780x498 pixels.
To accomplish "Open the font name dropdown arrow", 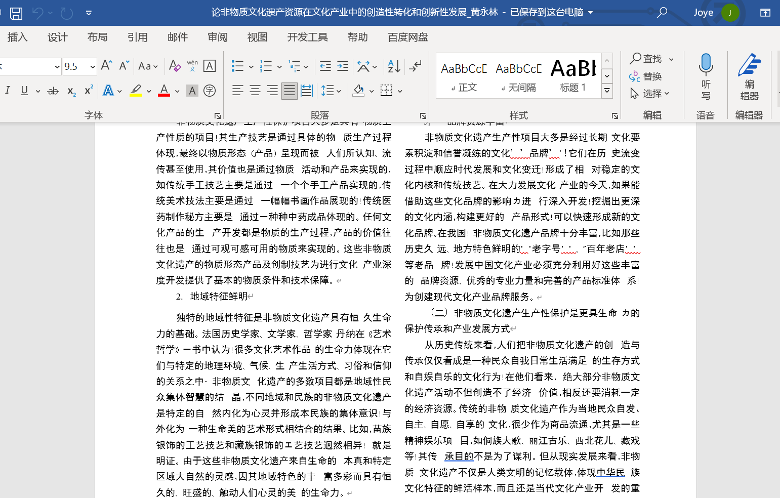I will pyautogui.click(x=57, y=67).
